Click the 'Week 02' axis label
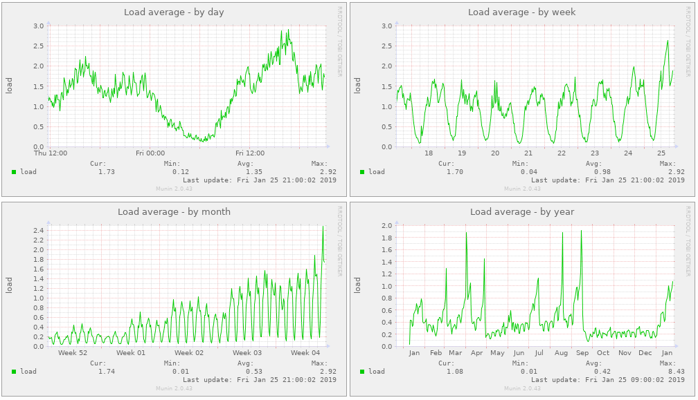The height and width of the screenshot is (400, 698). [189, 353]
